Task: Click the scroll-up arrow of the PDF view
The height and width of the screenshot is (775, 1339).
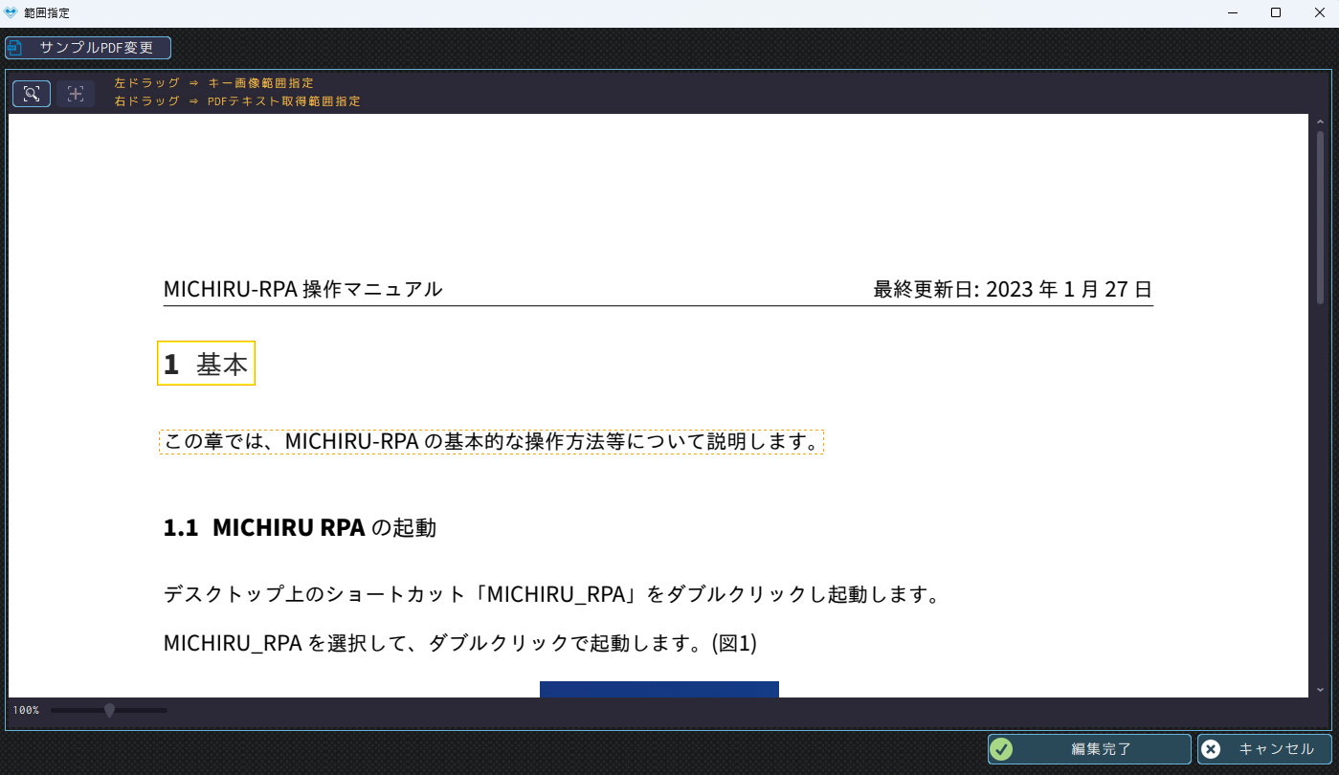Action: pos(1321,122)
